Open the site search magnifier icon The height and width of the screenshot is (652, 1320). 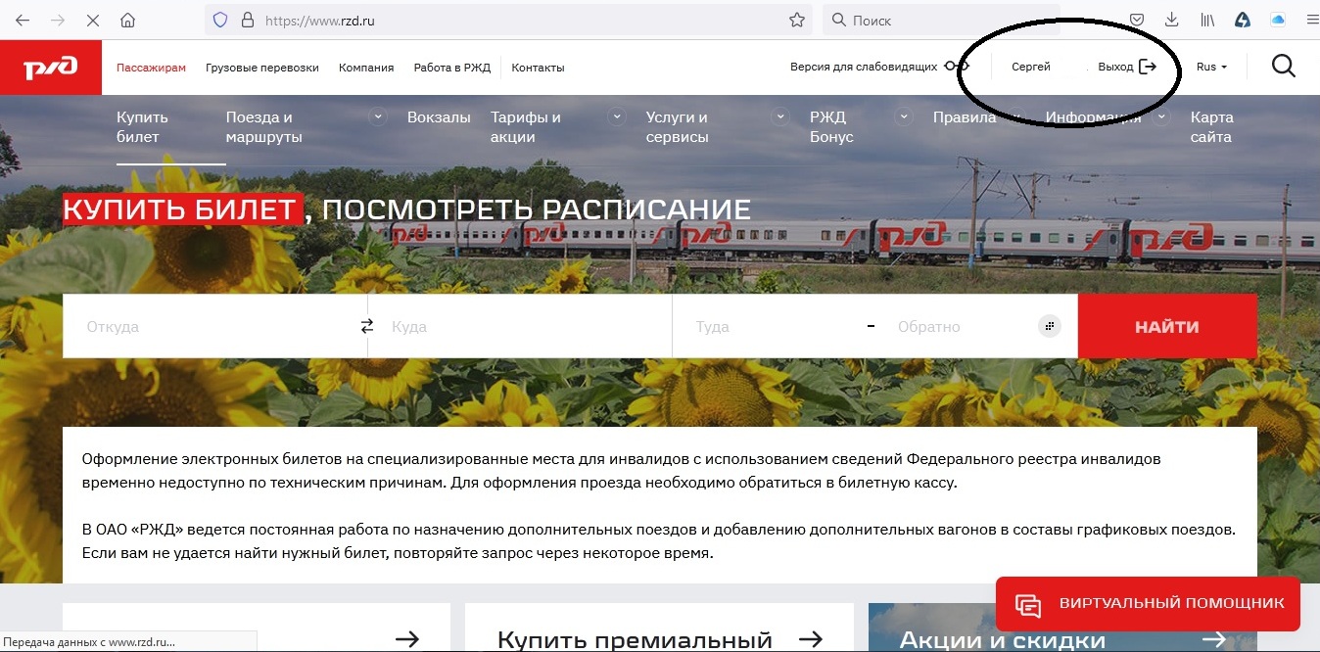1283,67
